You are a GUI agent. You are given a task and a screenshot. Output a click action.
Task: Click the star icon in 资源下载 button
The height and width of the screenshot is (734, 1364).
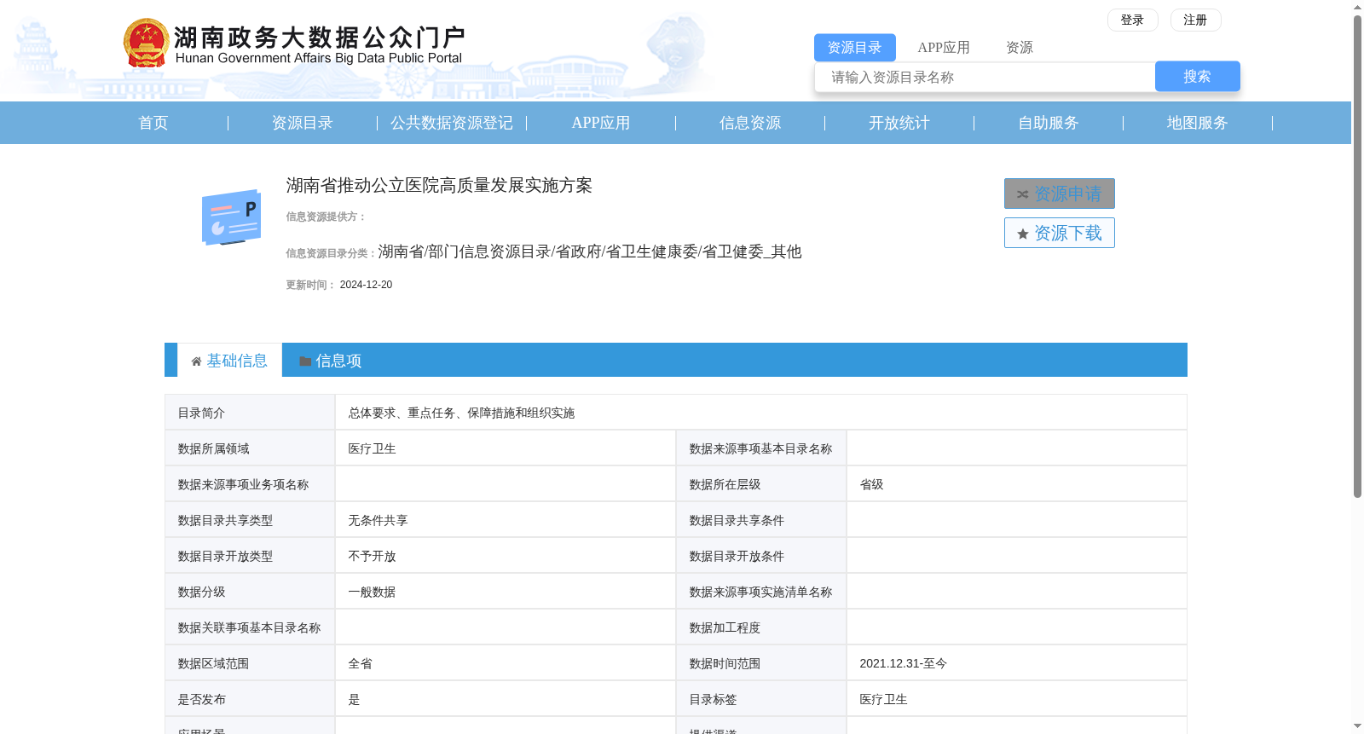1022,234
